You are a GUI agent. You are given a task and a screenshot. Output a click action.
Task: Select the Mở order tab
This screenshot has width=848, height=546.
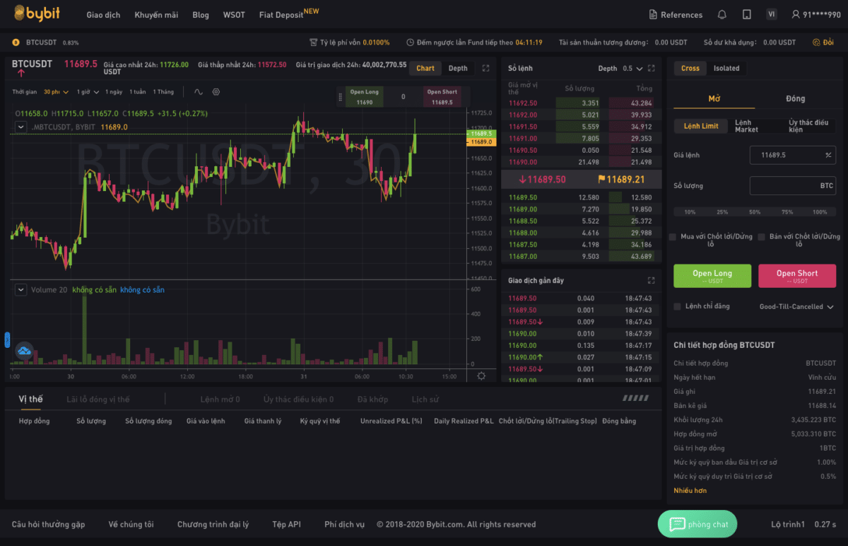714,98
